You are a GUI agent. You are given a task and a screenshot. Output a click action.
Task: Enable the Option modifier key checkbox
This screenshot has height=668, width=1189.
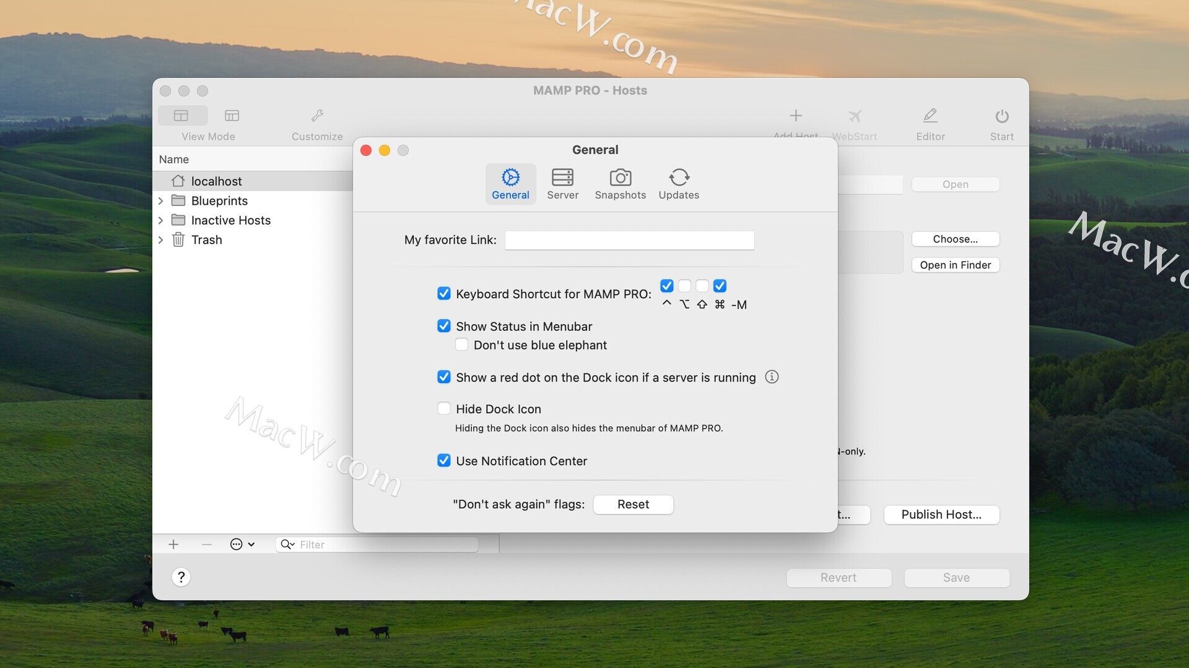(x=684, y=286)
